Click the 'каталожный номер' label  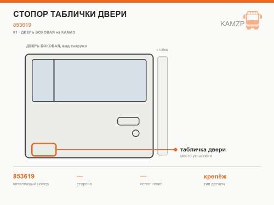click(x=31, y=184)
